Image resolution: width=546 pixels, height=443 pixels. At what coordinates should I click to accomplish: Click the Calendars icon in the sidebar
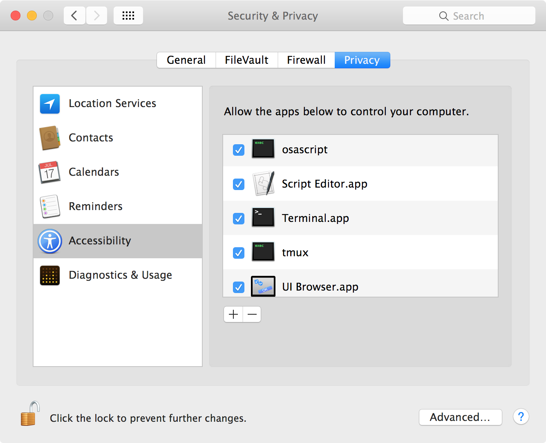[x=49, y=172]
